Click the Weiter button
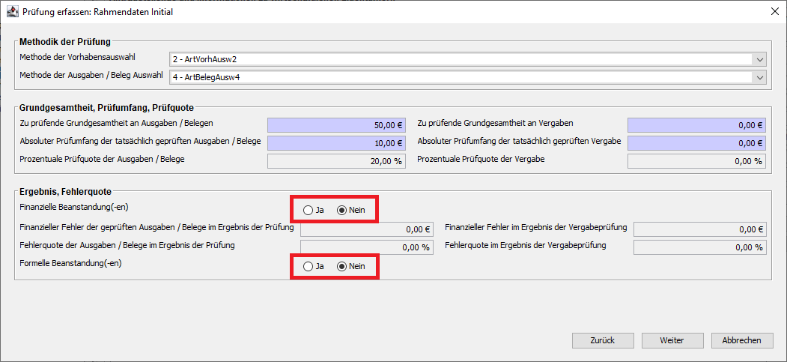 [x=672, y=340]
